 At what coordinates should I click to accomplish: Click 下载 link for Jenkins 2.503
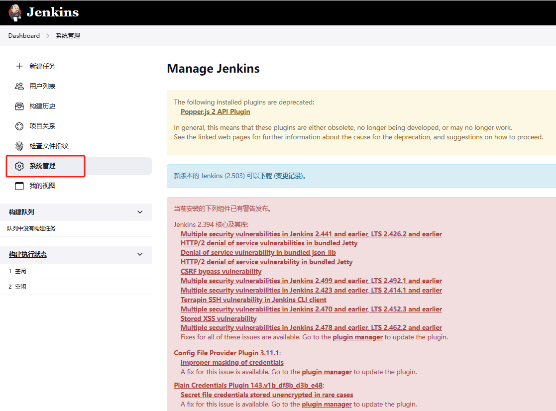(x=266, y=176)
